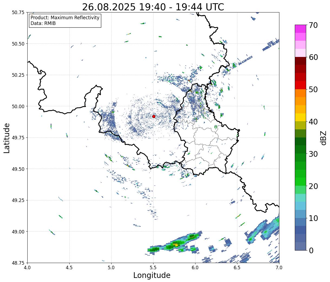330x282 pixels.
Task: Click the Latitude axis label
Action: (7, 138)
